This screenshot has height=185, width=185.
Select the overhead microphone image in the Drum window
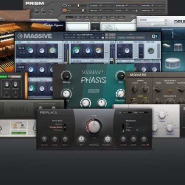[173, 34]
